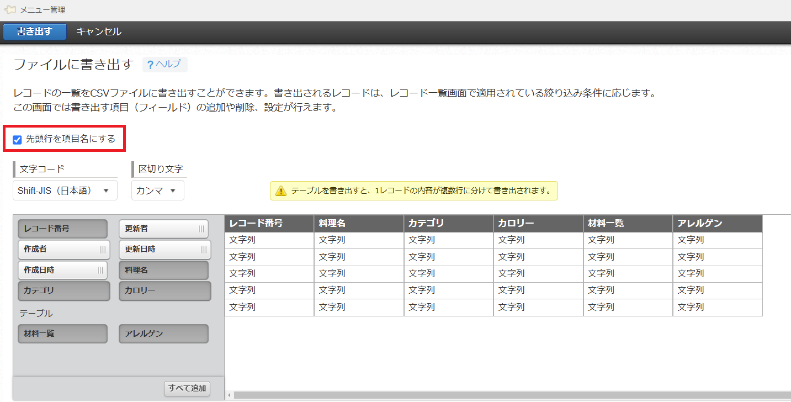
Task: Select the レコード番号 field chip
Action: [x=62, y=229]
